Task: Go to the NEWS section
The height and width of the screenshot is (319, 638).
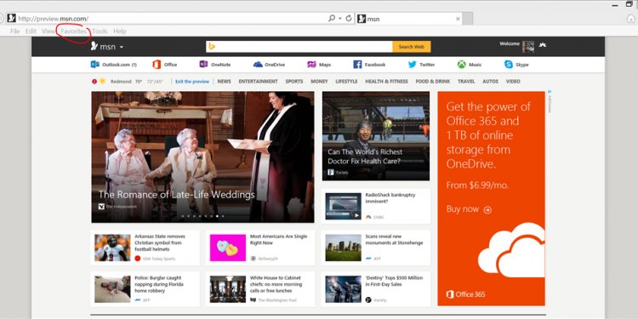Action: (x=224, y=82)
